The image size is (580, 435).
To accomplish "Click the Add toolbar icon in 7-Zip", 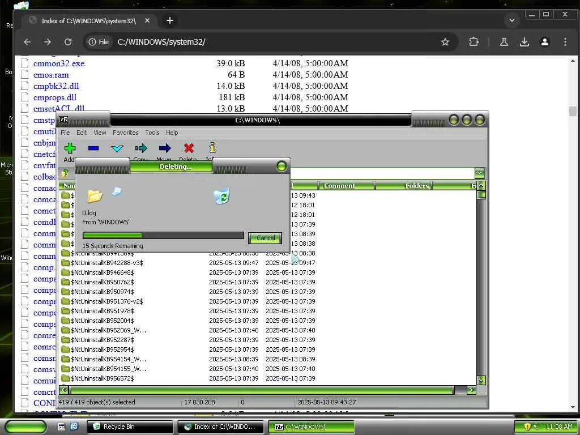I will 70,148.
